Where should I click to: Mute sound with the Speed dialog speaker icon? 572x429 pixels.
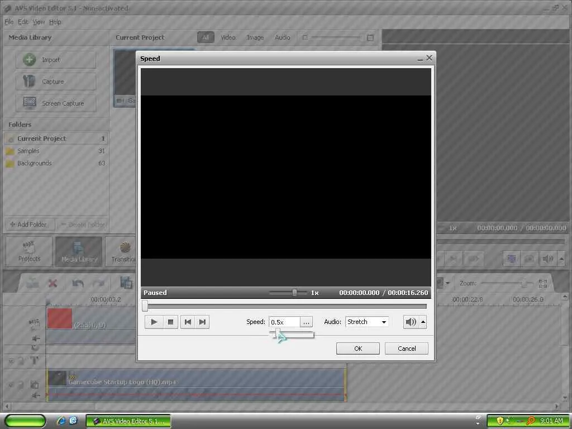point(411,322)
